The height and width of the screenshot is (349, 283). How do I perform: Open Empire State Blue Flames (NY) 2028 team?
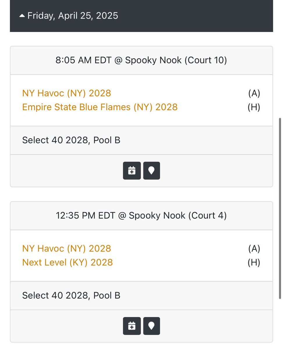point(100,107)
